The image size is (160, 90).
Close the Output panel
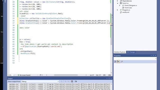click(111, 78)
